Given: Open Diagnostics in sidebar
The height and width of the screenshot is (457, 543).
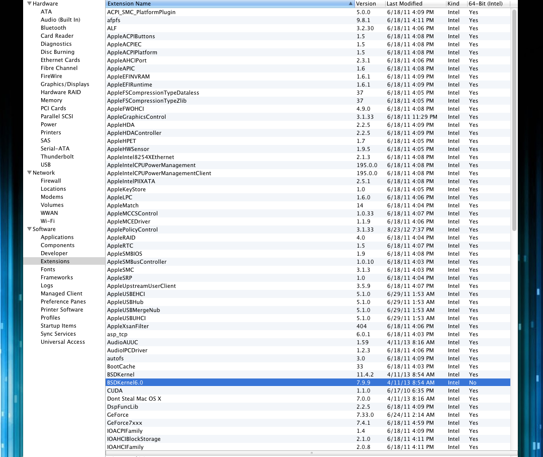Looking at the screenshot, I should pyautogui.click(x=56, y=44).
